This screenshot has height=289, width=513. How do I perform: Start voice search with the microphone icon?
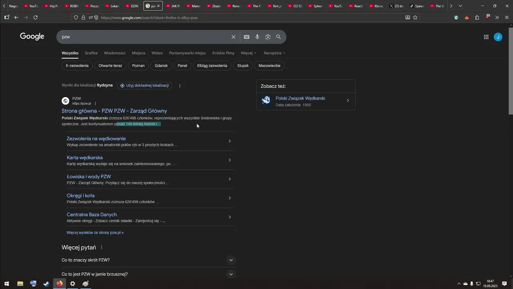[257, 37]
